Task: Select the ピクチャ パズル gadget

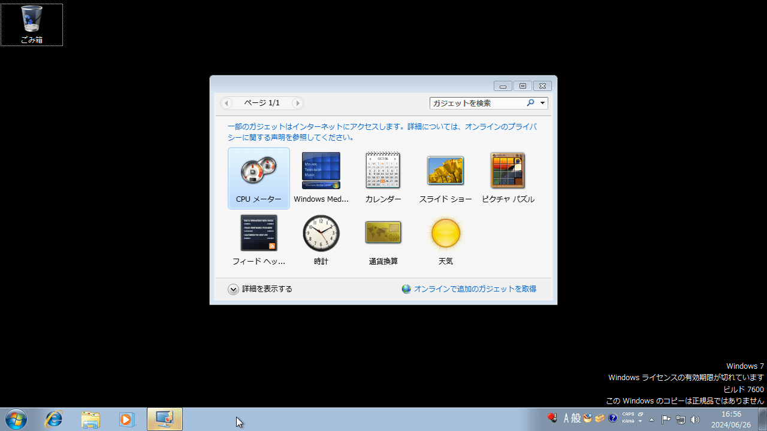Action: pyautogui.click(x=508, y=178)
